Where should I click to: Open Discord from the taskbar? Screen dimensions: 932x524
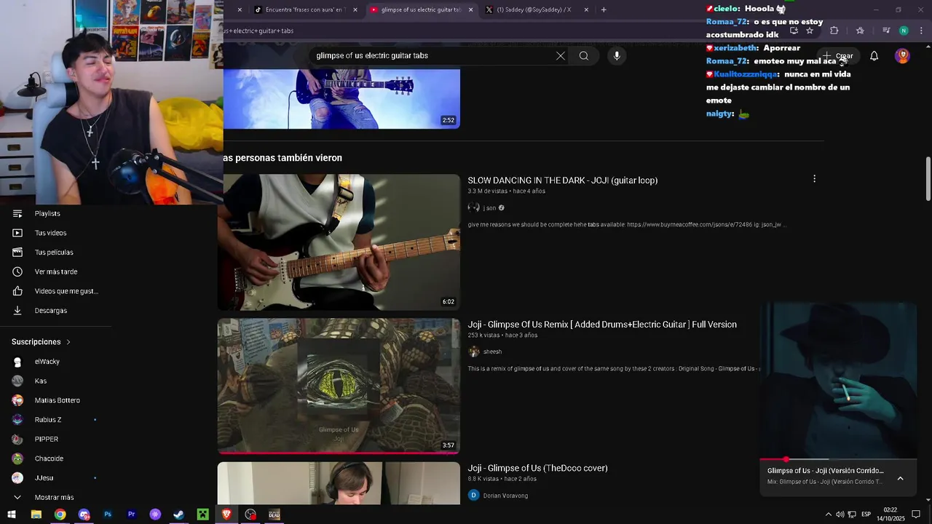click(x=84, y=515)
